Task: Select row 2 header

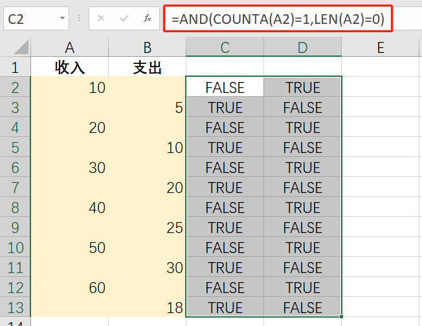Action: 15,87
